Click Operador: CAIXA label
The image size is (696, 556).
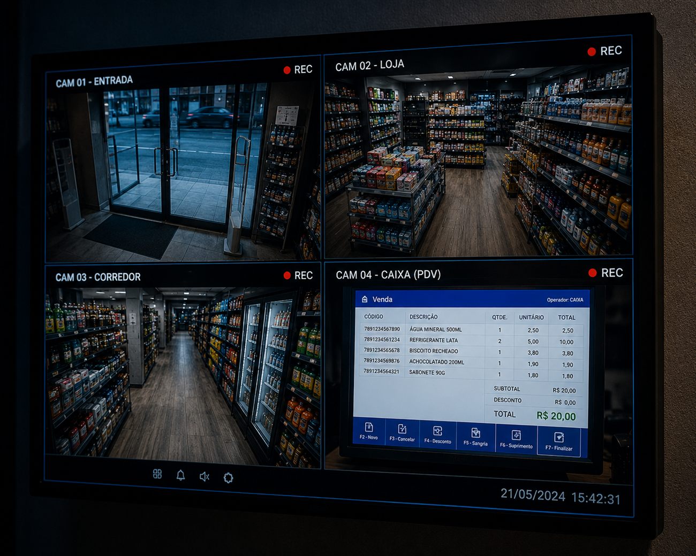click(x=565, y=300)
